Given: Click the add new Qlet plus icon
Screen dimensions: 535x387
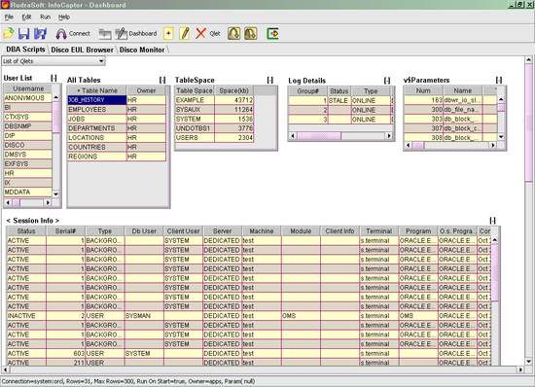Looking at the screenshot, I should click(168, 33).
